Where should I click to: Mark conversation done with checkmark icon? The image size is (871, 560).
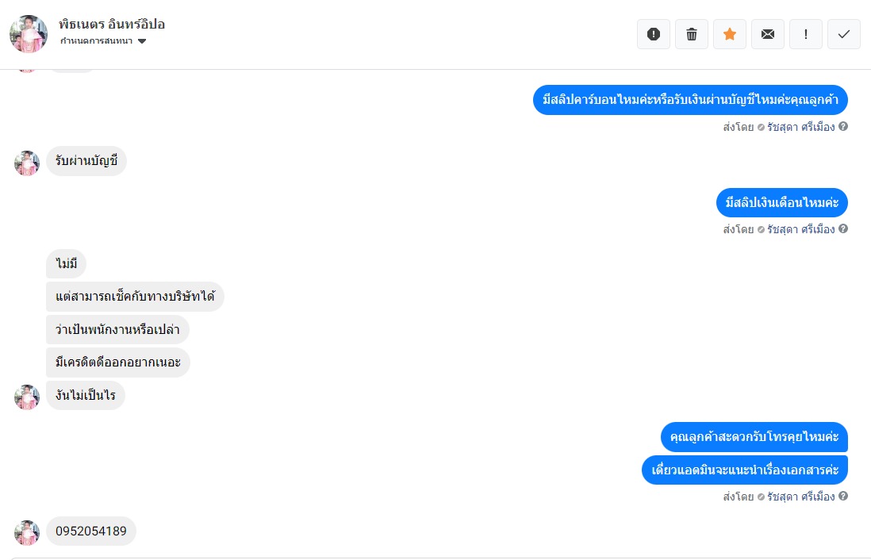coord(844,34)
